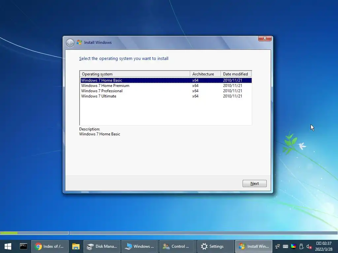This screenshot has width=338, height=253.
Task: Click x64 in the Windows 7 Ultimate row
Action: click(x=195, y=96)
